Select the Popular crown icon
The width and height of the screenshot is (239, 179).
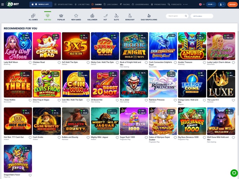coord(61,17)
